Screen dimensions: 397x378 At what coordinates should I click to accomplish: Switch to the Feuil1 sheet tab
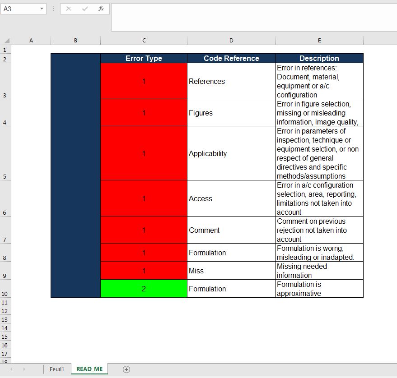[57, 369]
